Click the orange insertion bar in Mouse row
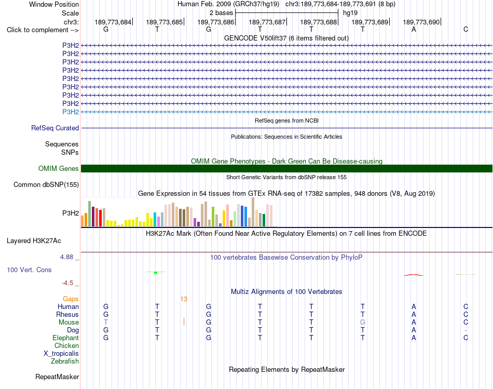Screen dimensions: 493x389 click(184, 321)
